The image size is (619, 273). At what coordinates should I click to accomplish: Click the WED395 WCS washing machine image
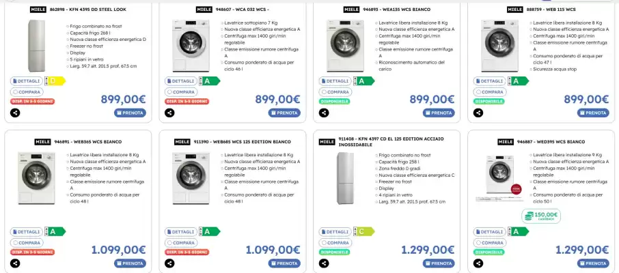(x=501, y=177)
